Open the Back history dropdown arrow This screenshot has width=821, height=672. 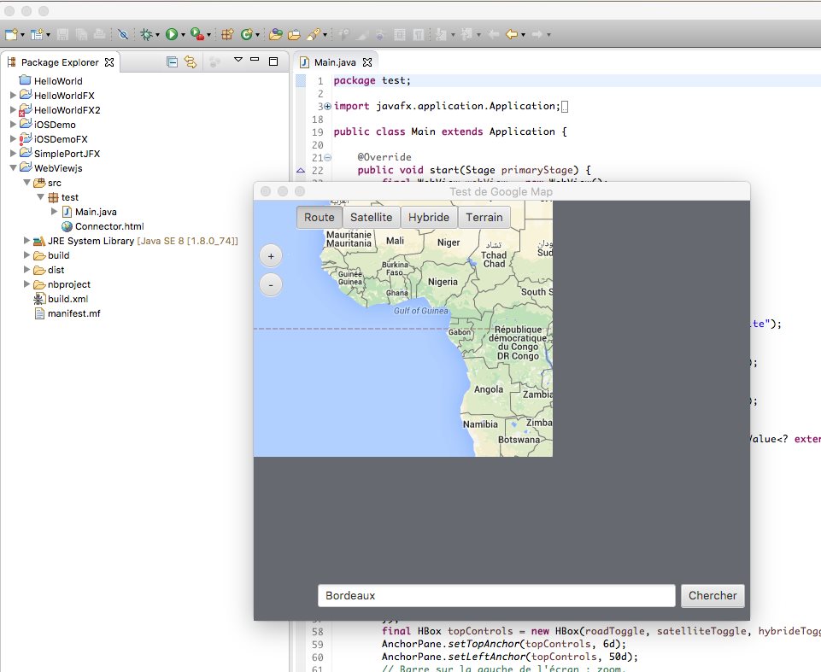[523, 35]
